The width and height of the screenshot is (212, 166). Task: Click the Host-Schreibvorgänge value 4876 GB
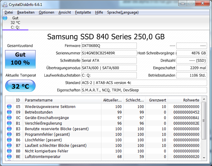point(192,53)
